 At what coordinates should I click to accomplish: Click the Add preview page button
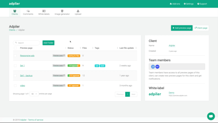pyautogui.click(x=182, y=28)
